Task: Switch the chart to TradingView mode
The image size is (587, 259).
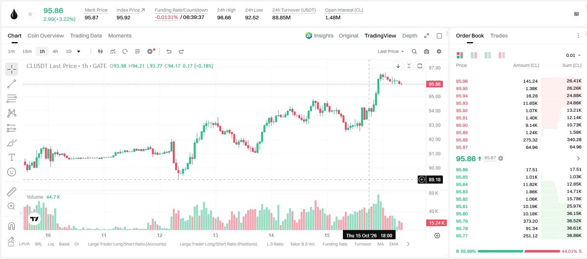Action: click(380, 36)
